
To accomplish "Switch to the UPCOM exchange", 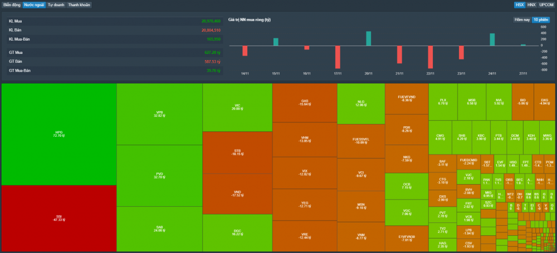I will point(546,5).
